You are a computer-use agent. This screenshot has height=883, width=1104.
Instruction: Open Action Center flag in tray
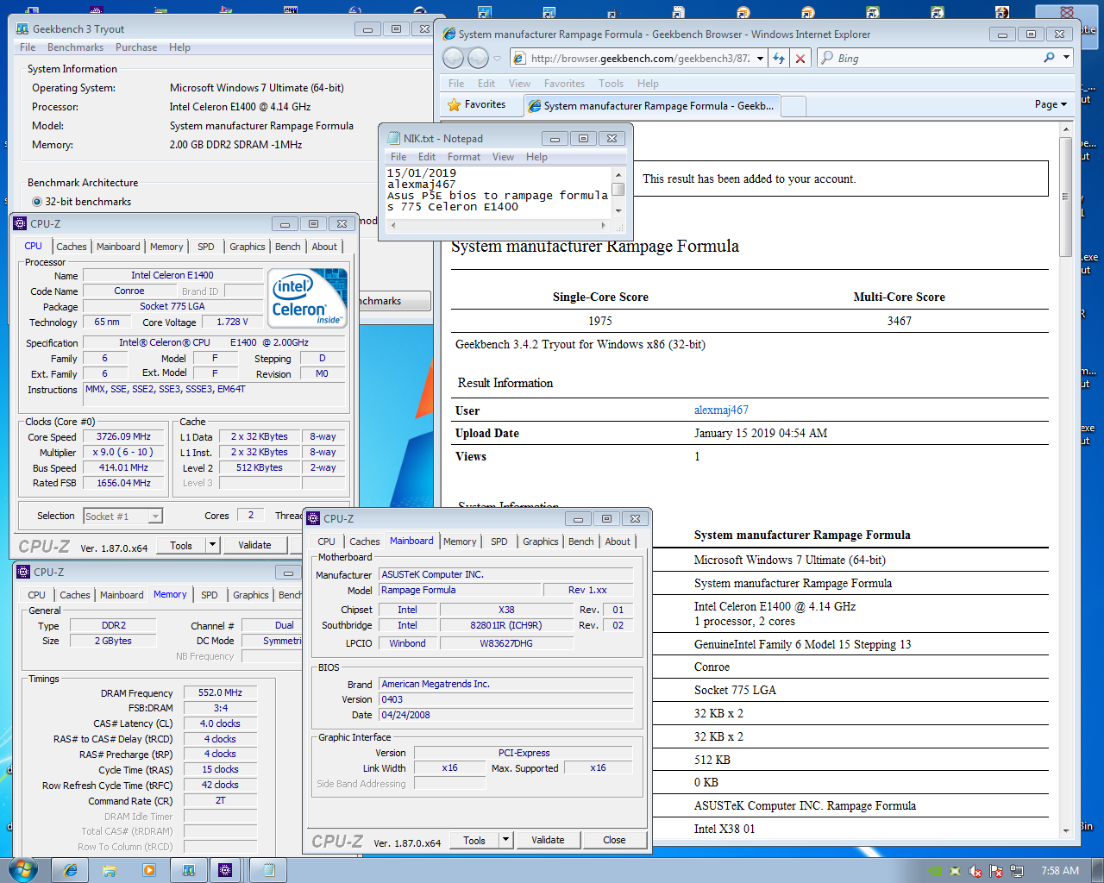996,871
